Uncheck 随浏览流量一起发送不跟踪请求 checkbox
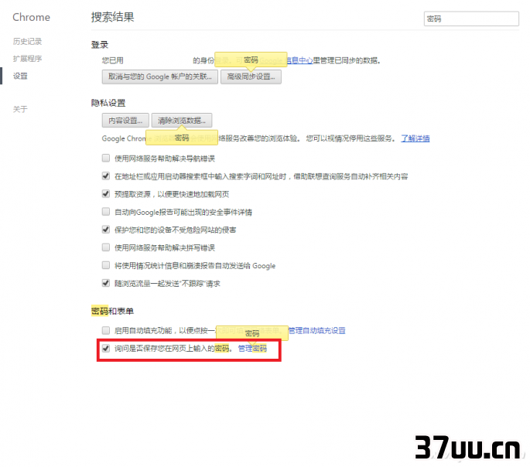 106,283
